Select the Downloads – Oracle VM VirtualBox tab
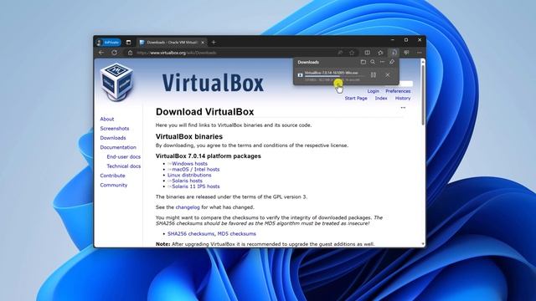Viewport: 536px width, 301px height. click(172, 43)
